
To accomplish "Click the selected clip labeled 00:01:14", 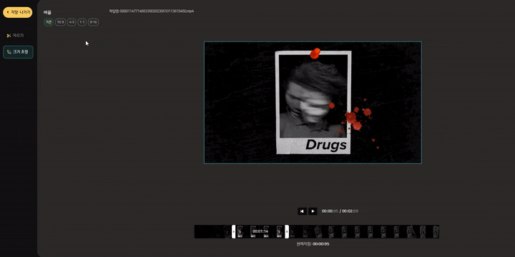I will (260, 231).
